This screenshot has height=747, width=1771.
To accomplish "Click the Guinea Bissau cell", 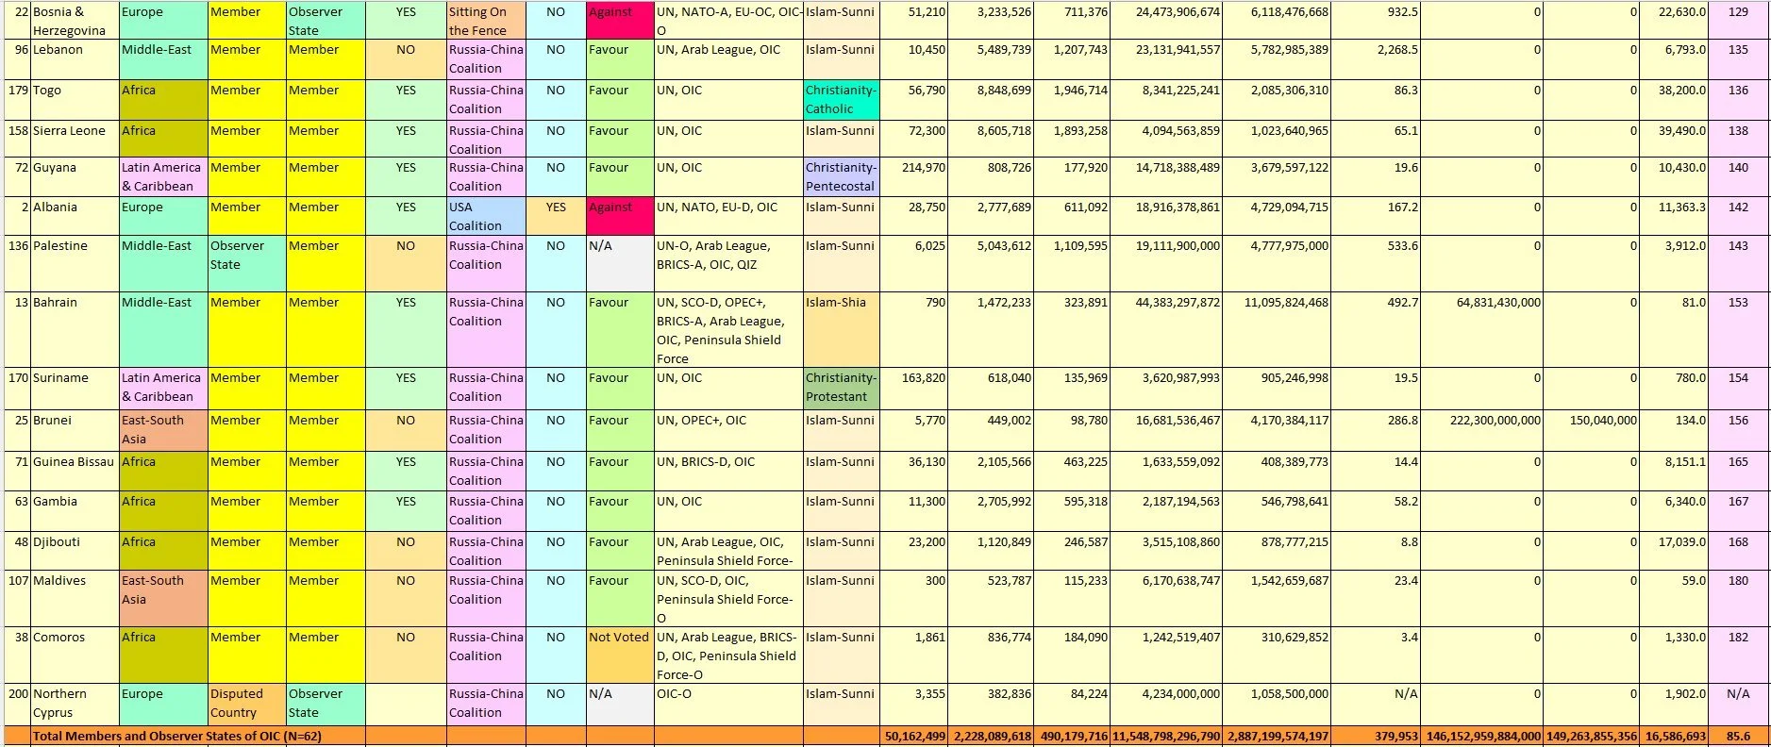I will [x=75, y=472].
